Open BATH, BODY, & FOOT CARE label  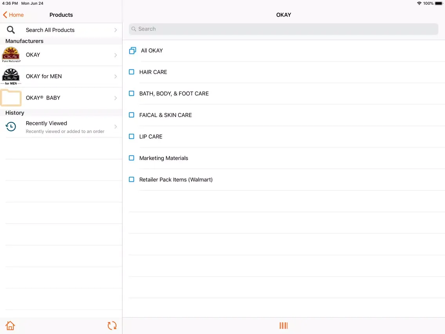pyautogui.click(x=174, y=94)
